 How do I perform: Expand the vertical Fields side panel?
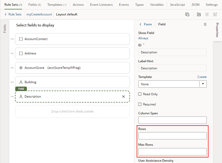[5, 28]
